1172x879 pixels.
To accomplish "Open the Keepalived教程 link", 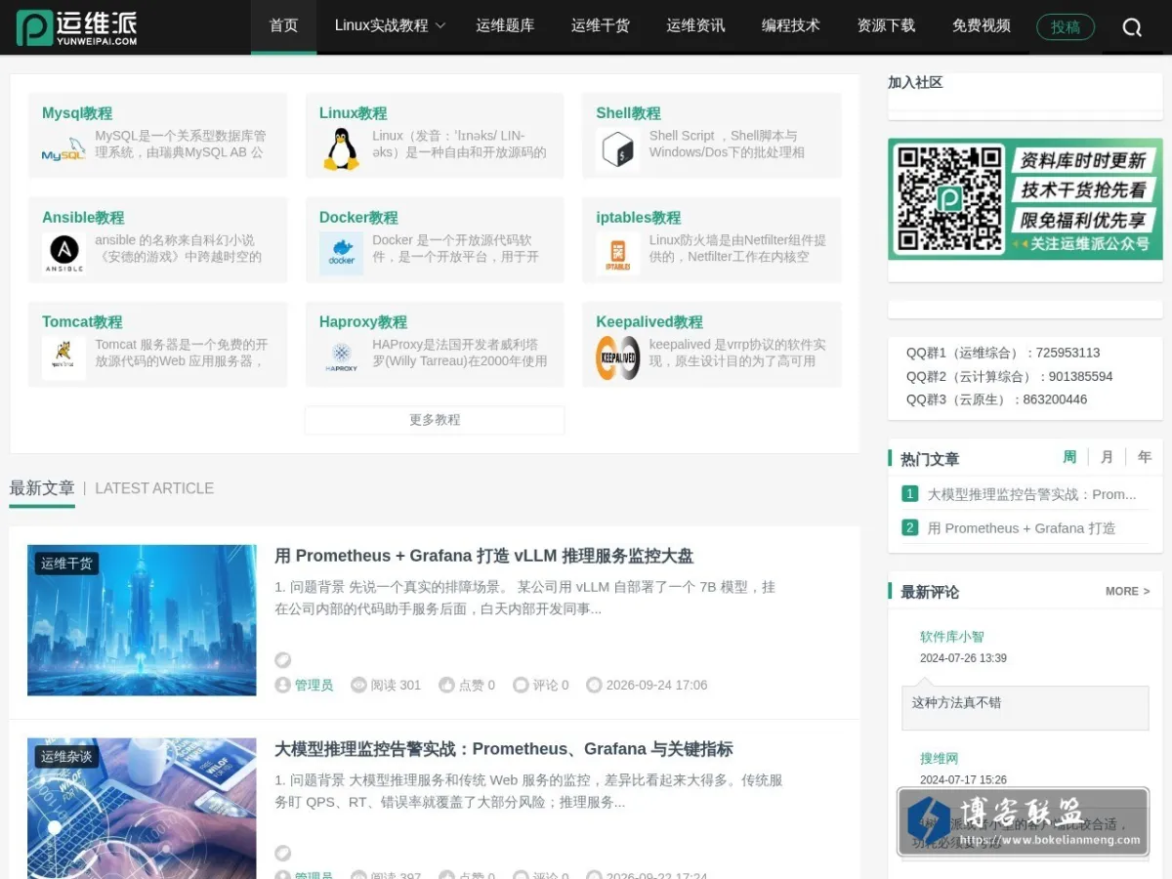I will (649, 322).
